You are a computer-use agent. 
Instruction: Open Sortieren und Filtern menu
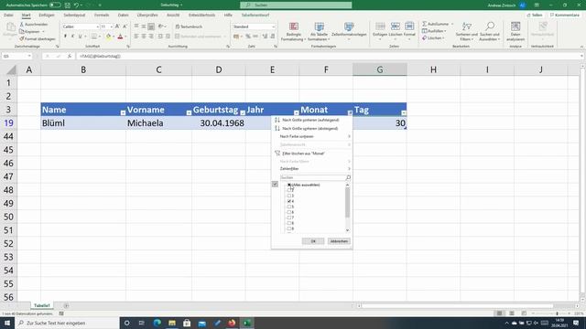click(x=466, y=31)
